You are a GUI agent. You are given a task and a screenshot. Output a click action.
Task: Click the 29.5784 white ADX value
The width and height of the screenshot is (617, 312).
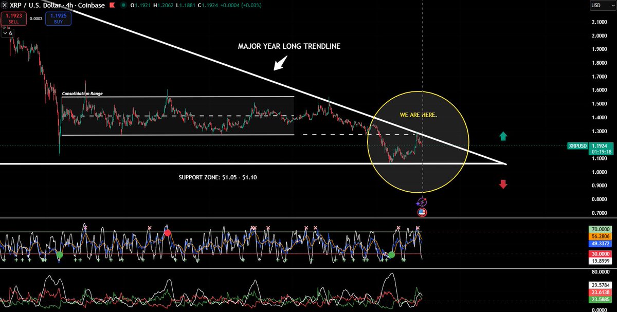click(601, 284)
